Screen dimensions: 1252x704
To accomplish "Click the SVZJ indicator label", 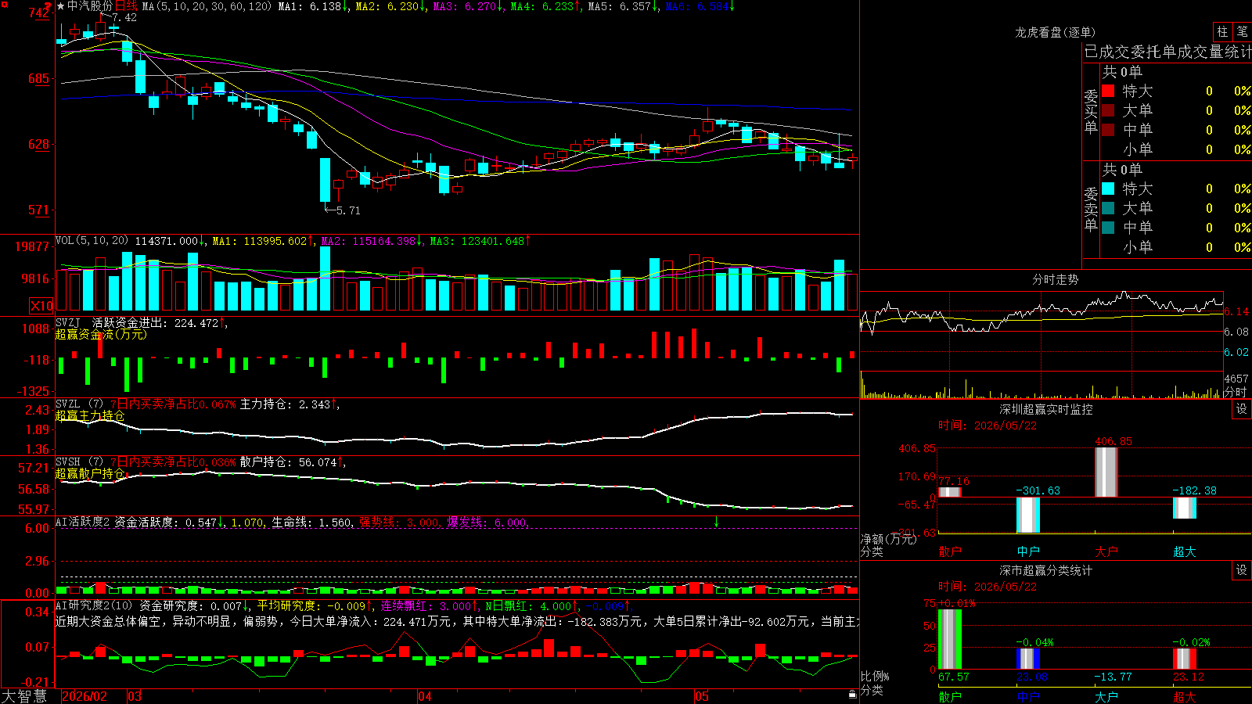I will pyautogui.click(x=68, y=322).
